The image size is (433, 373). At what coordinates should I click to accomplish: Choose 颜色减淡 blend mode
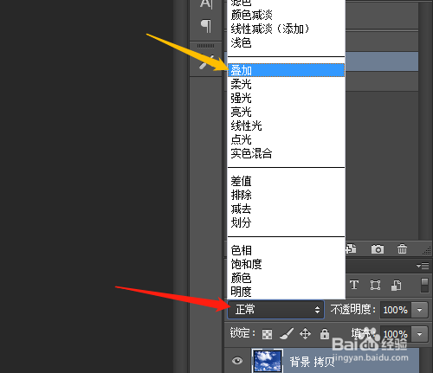point(287,15)
